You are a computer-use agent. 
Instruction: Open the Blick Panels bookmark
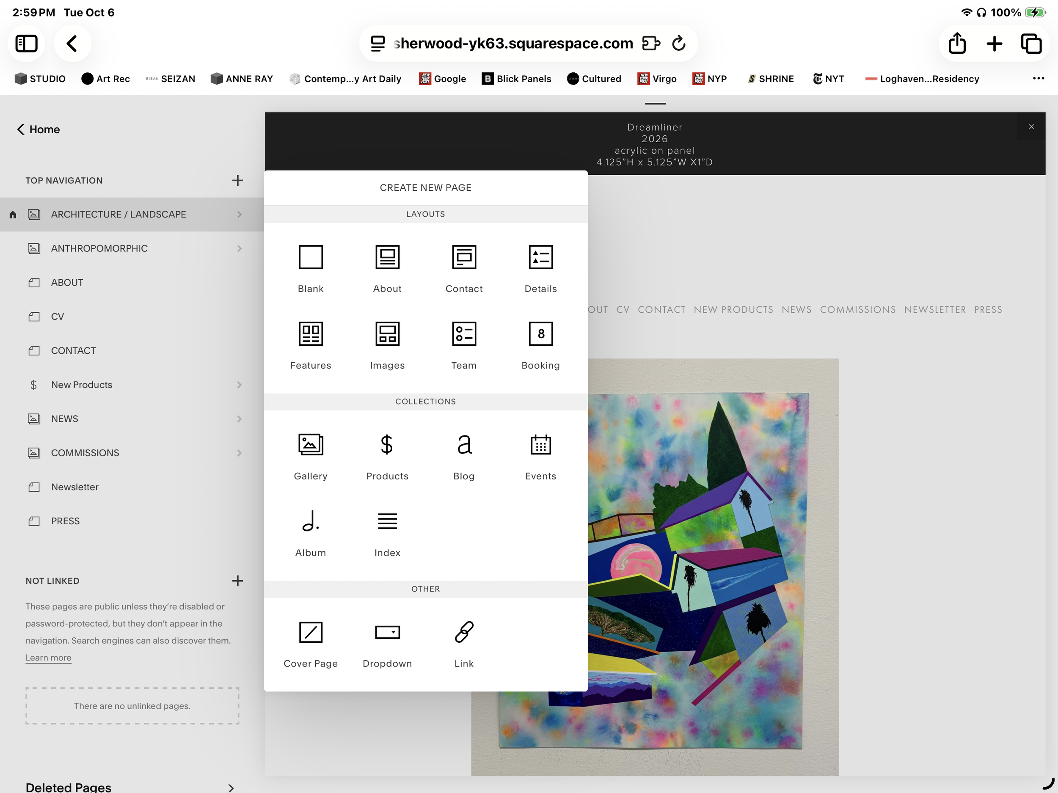click(517, 79)
